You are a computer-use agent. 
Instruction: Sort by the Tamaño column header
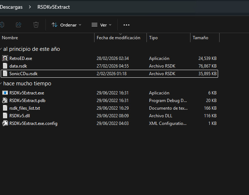(x=205, y=38)
